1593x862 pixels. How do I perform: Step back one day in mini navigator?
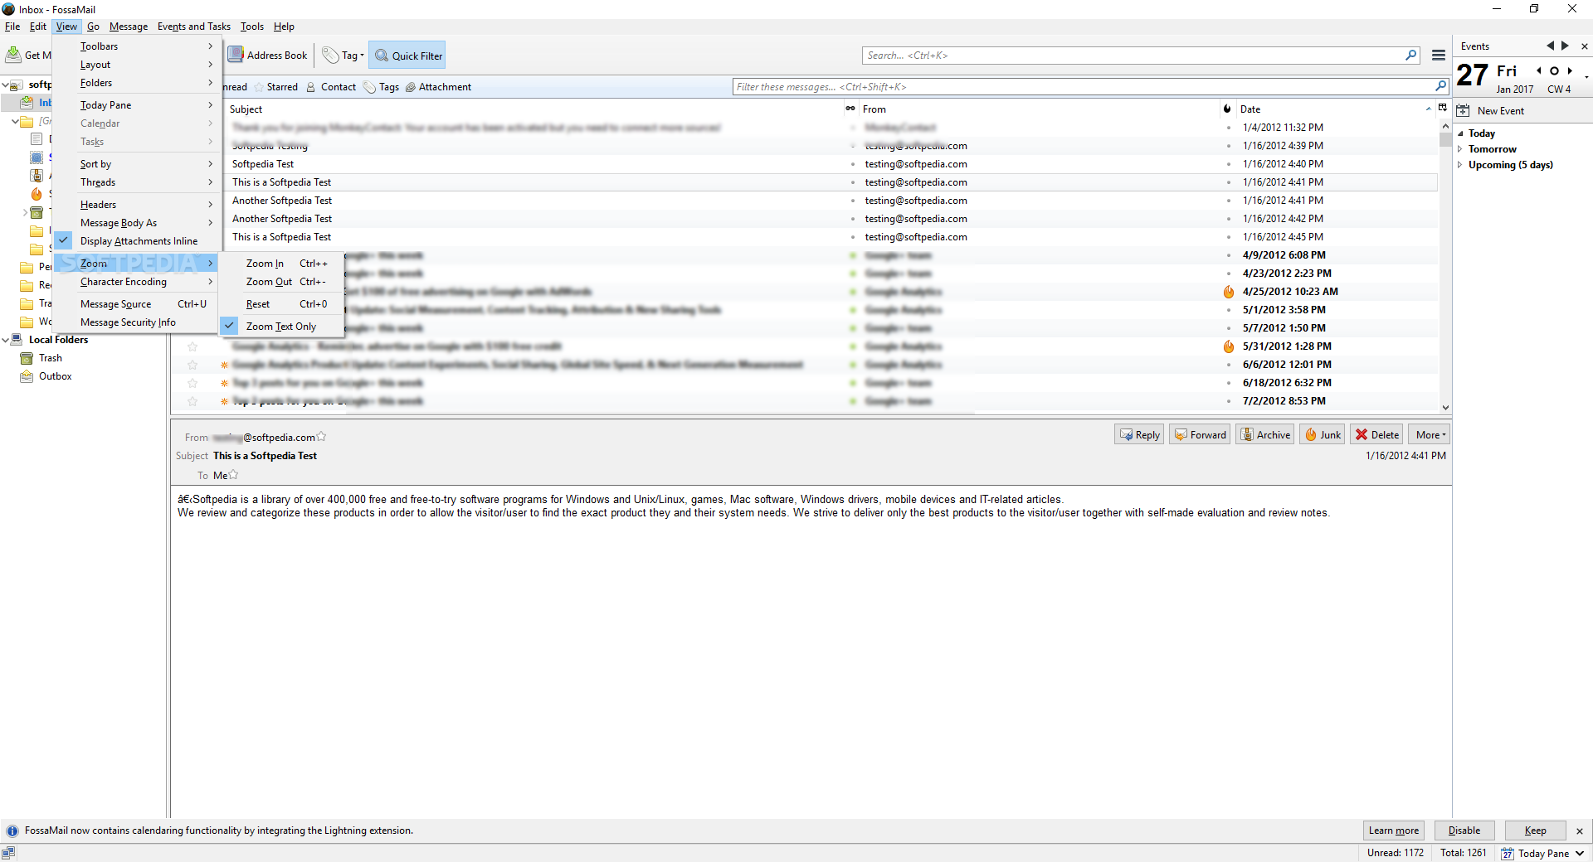[x=1539, y=70]
